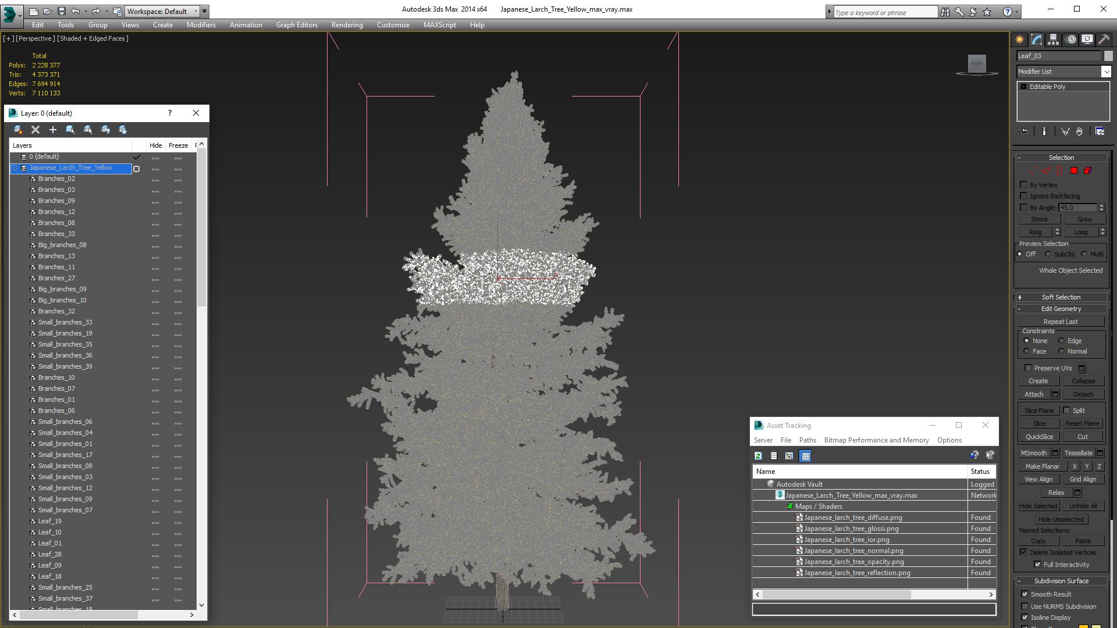Click the Hide Unselected button
This screenshot has width=1117, height=628.
(1061, 519)
